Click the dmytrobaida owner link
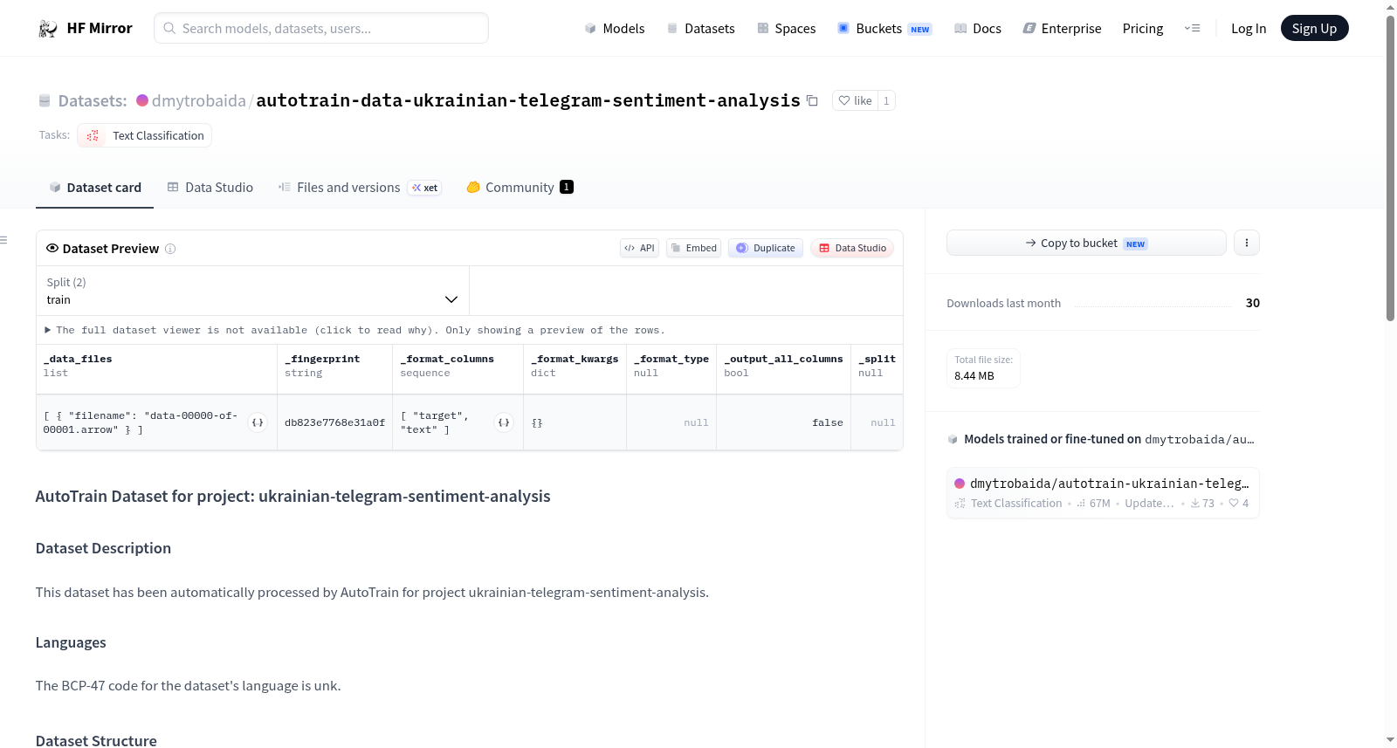 pos(199,100)
